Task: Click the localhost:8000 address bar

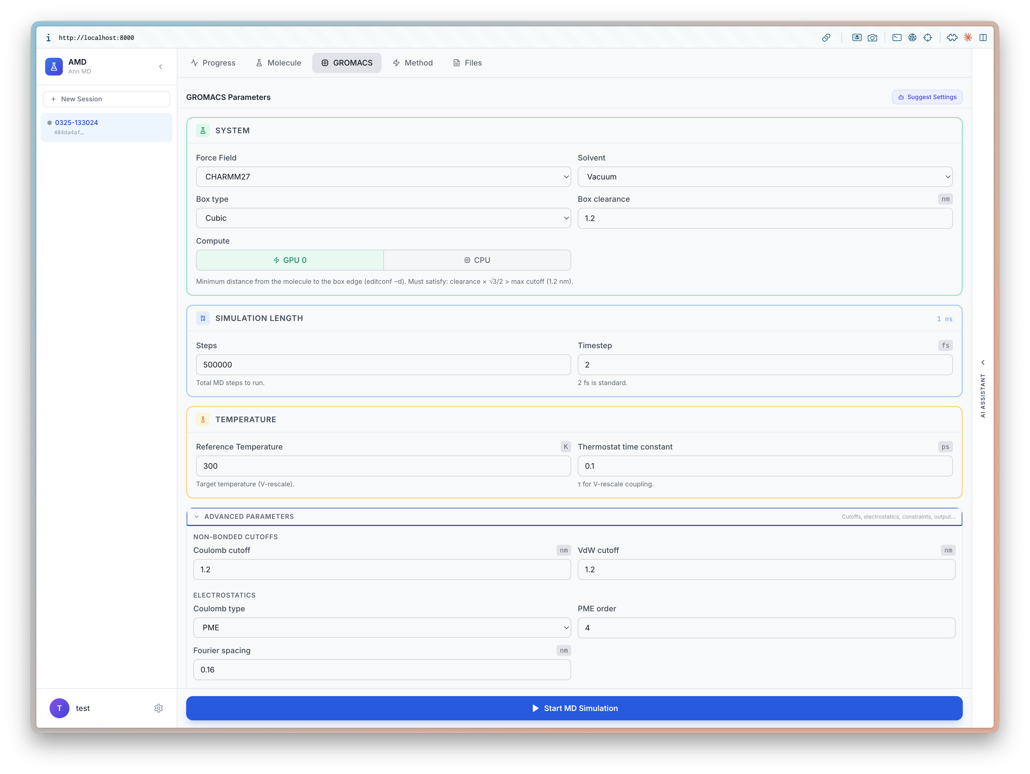Action: [x=96, y=38]
